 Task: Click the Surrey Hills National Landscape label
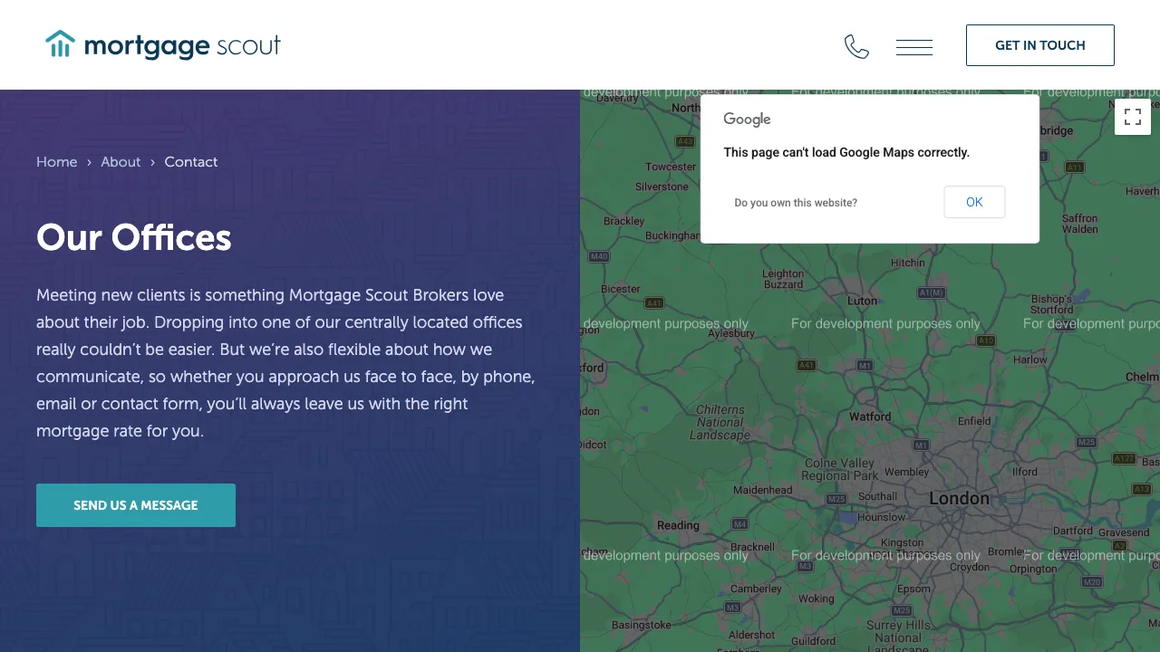897,635
